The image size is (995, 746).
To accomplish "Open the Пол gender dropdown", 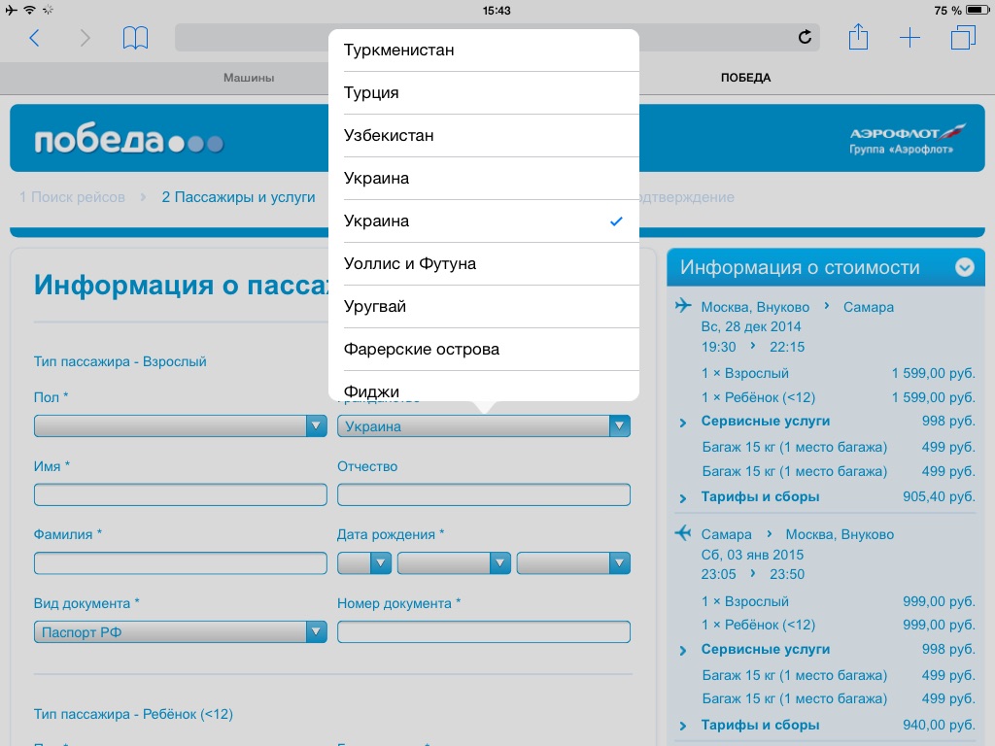I will [180, 425].
